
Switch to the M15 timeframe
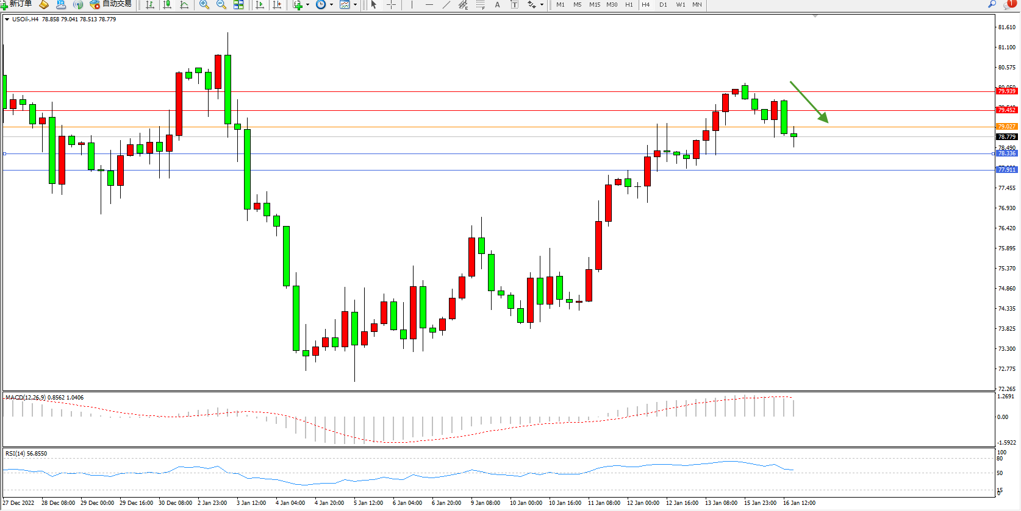click(x=594, y=4)
